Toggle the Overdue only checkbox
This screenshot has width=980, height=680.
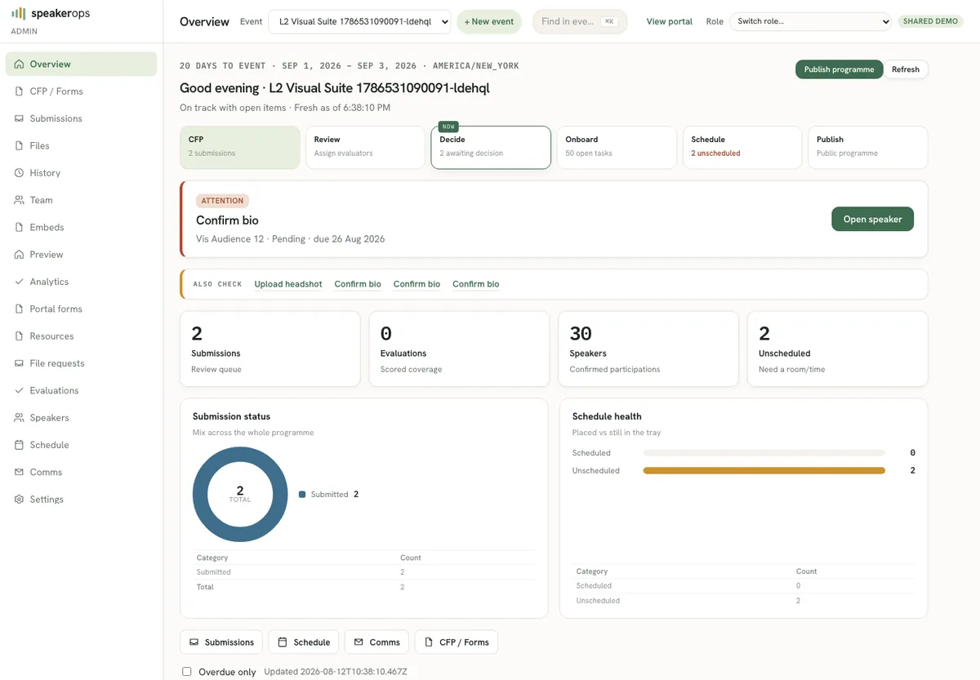[x=187, y=672]
